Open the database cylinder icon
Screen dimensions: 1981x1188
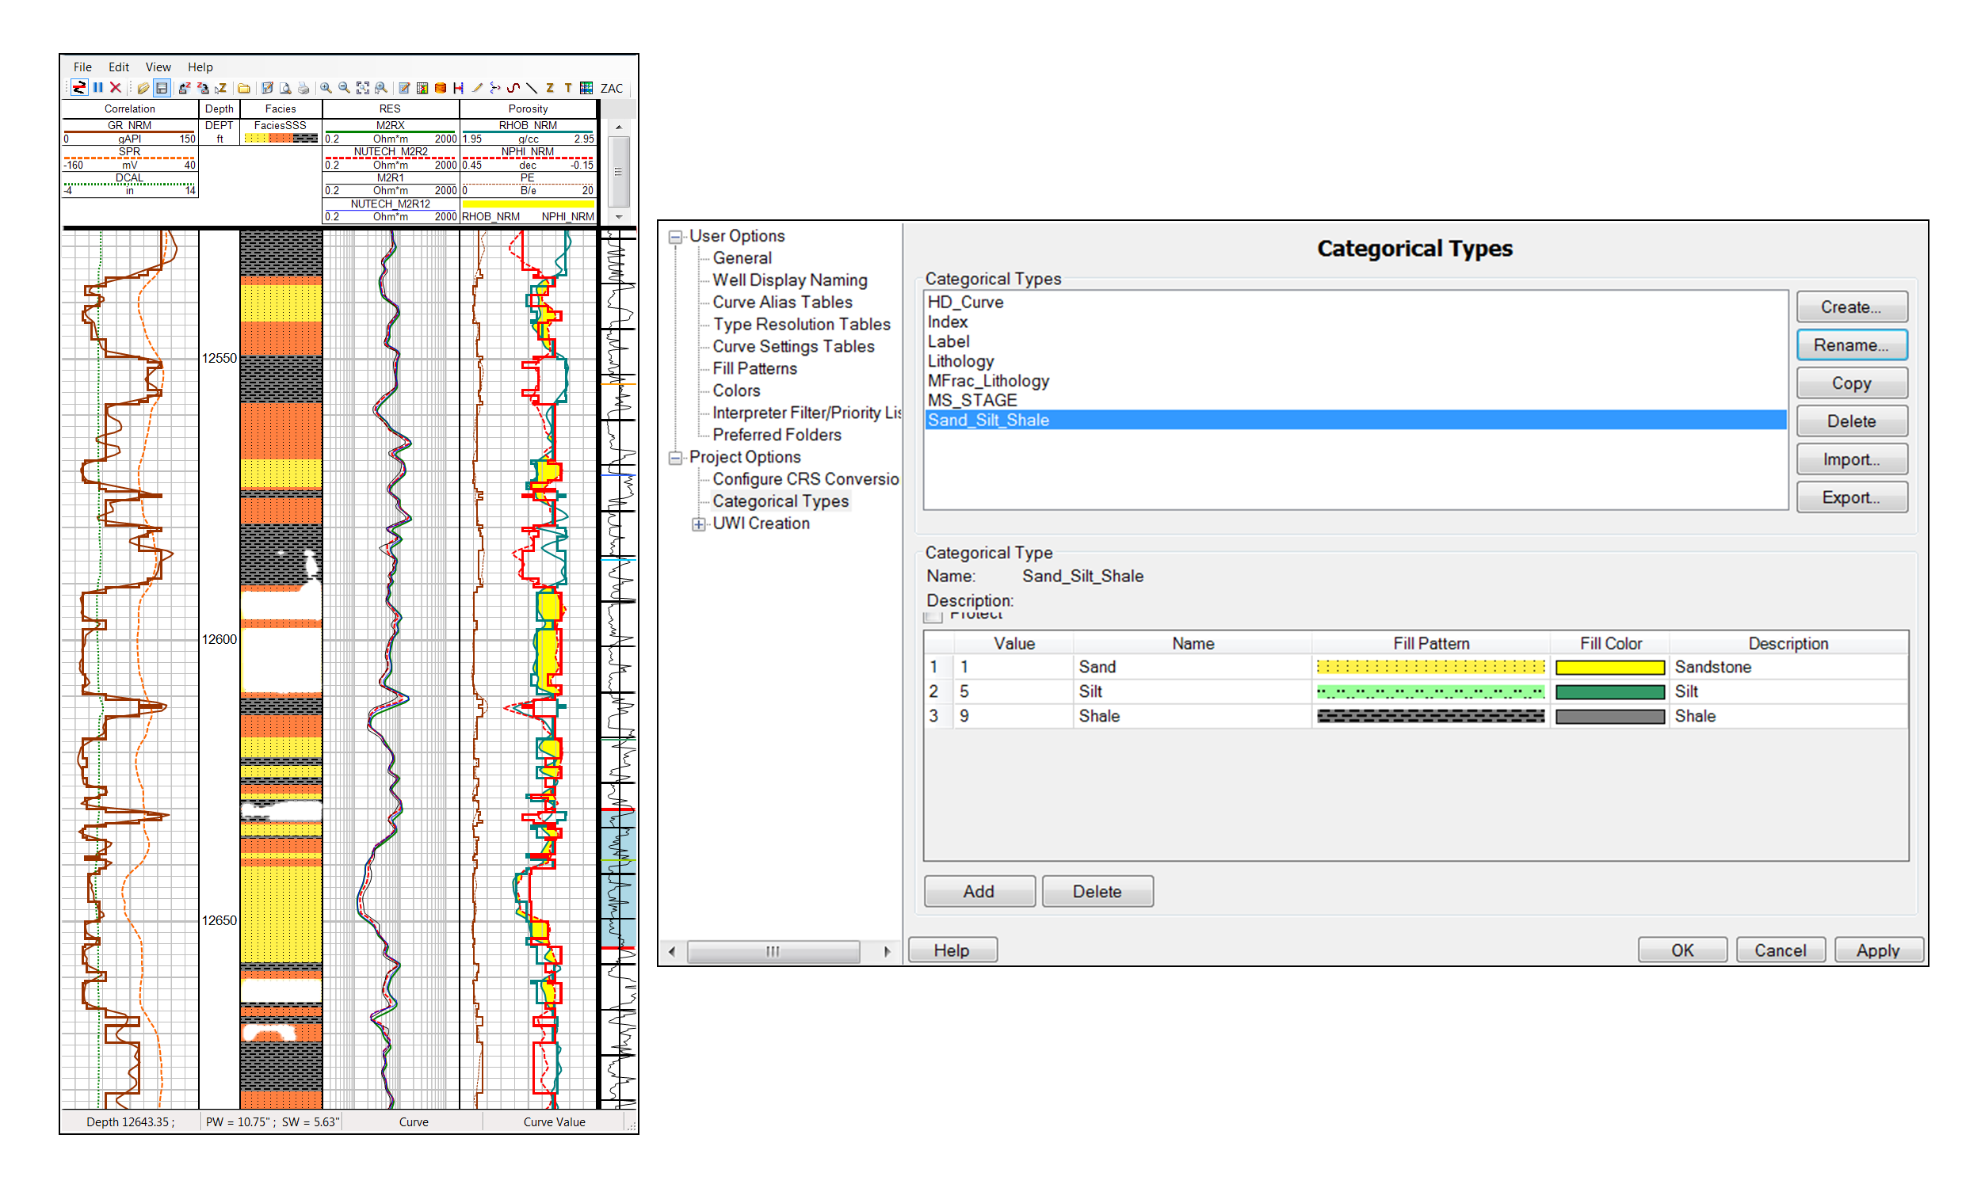tap(441, 88)
